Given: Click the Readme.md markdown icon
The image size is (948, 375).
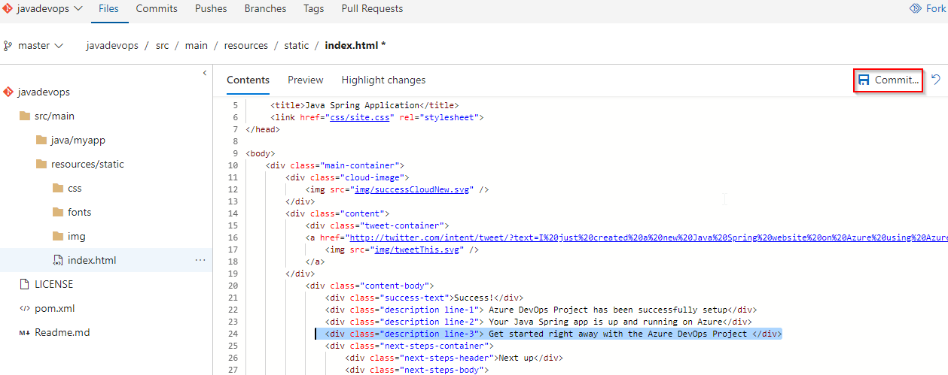Looking at the screenshot, I should (25, 332).
